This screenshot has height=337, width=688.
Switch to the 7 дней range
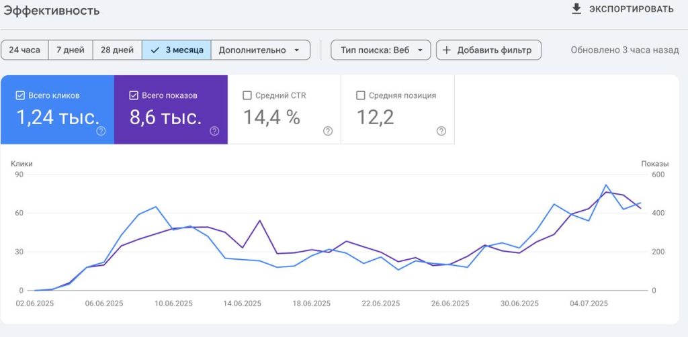[x=70, y=50]
